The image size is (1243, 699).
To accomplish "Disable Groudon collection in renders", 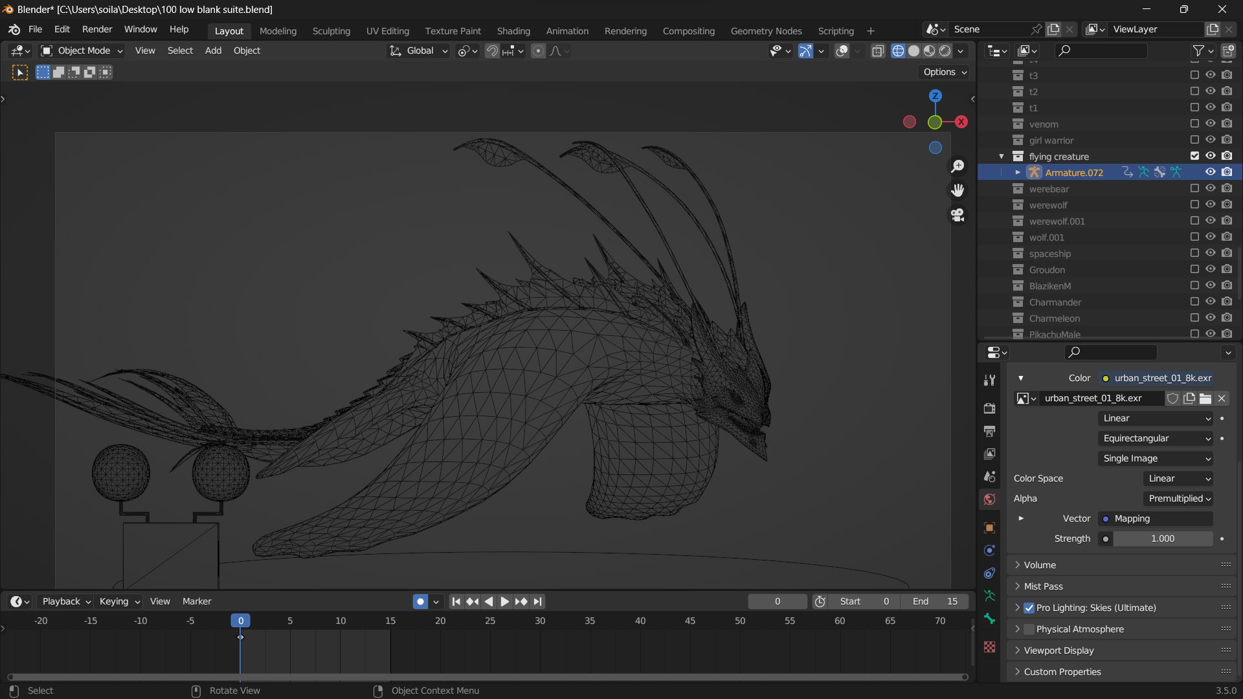I will coord(1227,269).
